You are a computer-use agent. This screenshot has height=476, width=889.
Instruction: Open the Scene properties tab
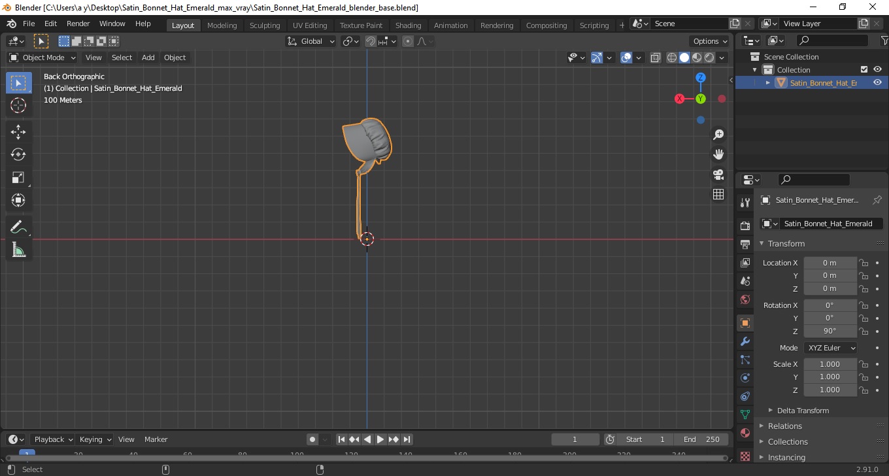745,280
